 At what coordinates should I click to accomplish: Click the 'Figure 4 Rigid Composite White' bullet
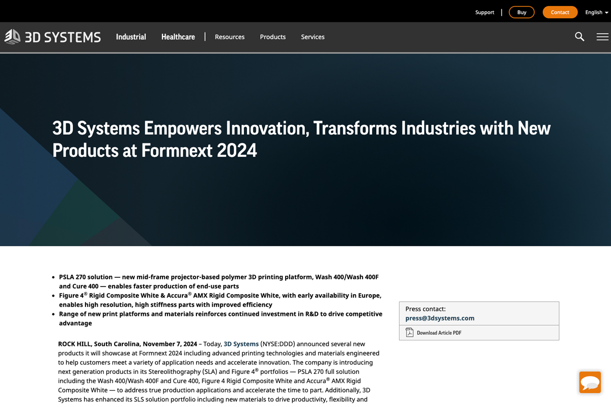click(220, 300)
